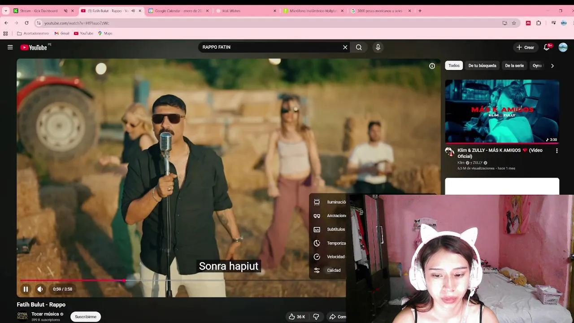
Task: Switch to the 3000 pesos mexicanos tab
Action: point(380,11)
